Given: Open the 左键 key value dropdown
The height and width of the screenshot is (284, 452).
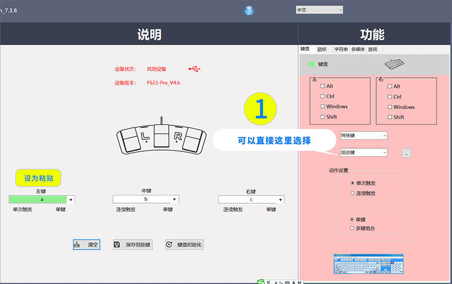Looking at the screenshot, I should [71, 199].
